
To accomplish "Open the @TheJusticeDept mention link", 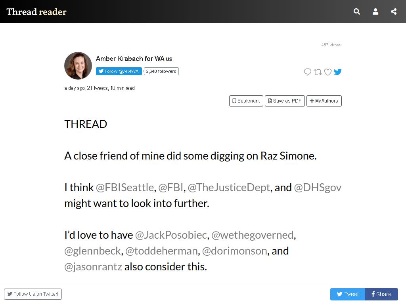I will pos(229,187).
